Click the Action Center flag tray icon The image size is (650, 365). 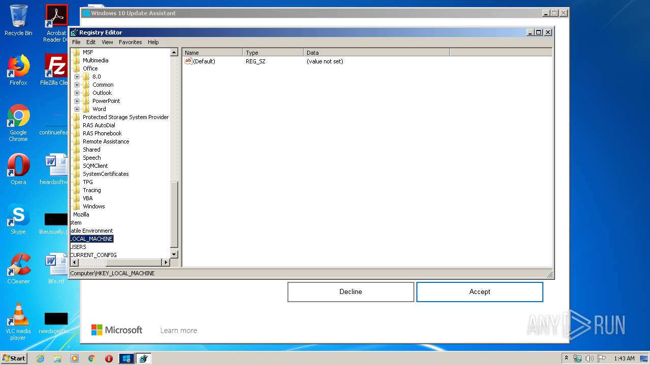pyautogui.click(x=601, y=358)
